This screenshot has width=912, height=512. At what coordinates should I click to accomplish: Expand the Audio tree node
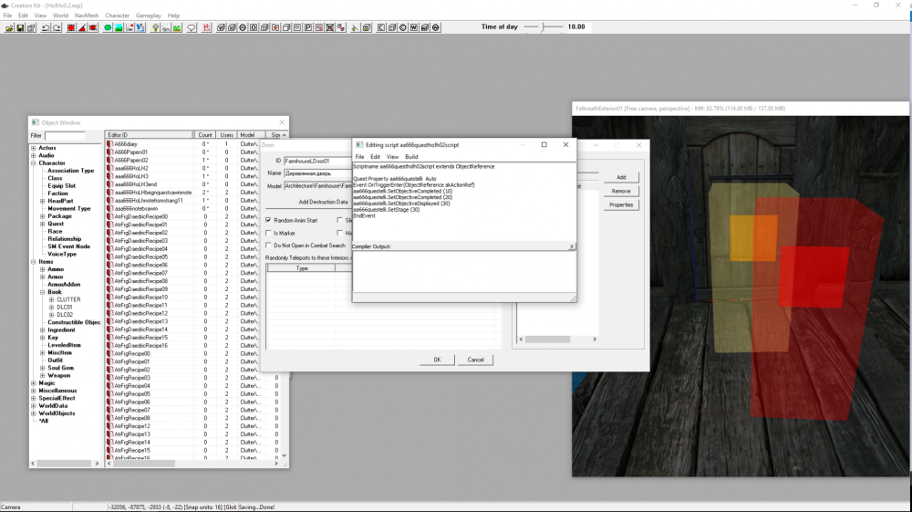click(33, 155)
